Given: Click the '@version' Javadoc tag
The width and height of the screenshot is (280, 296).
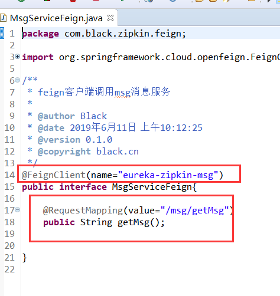Looking at the screenshot, I should (59, 140).
